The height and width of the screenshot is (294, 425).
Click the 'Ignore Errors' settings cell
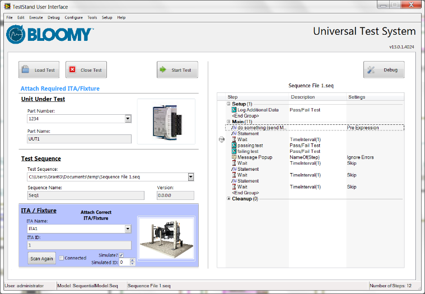point(360,157)
